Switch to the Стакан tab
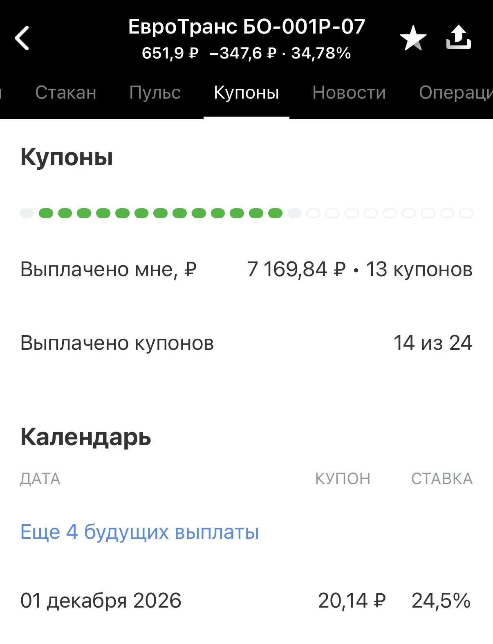Screen dimensions: 493x644 pos(66,92)
